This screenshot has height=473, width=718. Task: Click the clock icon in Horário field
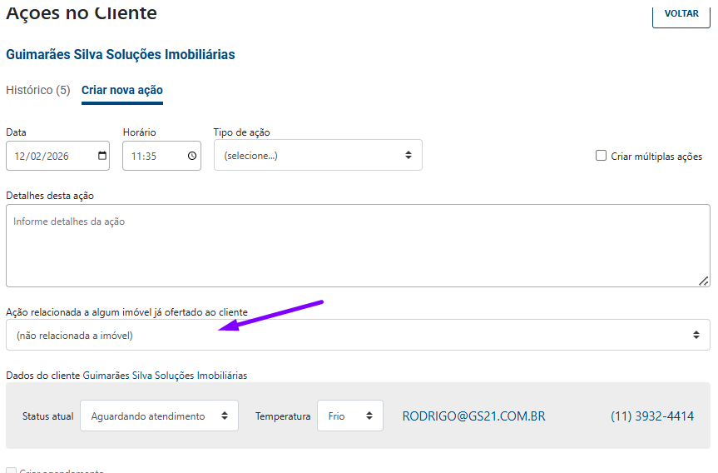(x=192, y=156)
